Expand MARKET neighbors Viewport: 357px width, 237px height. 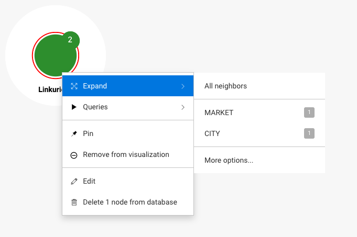[219, 112]
